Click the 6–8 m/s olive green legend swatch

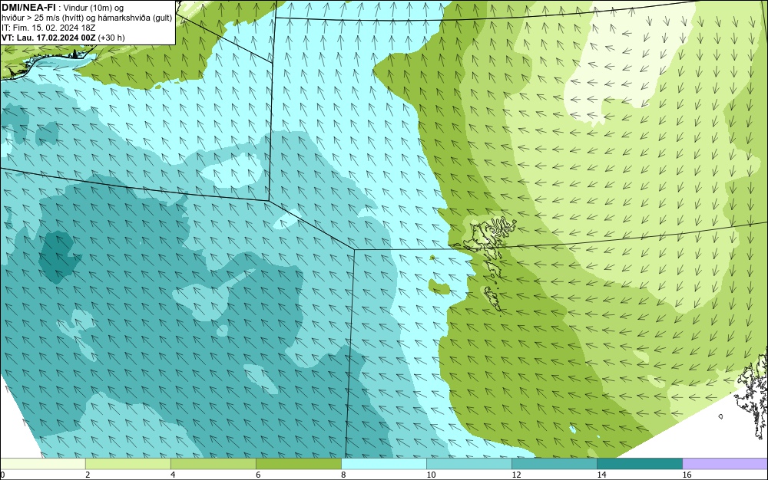pos(298,464)
